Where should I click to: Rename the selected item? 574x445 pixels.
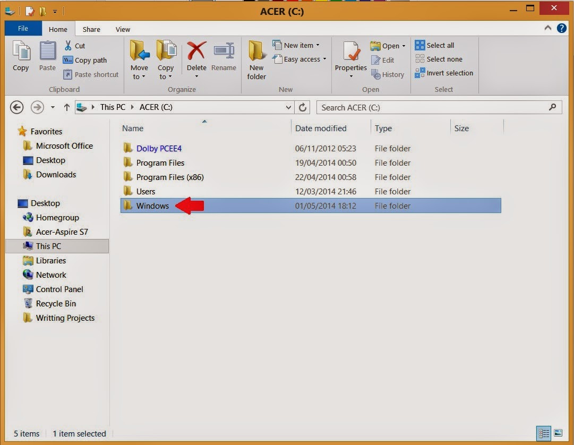224,56
